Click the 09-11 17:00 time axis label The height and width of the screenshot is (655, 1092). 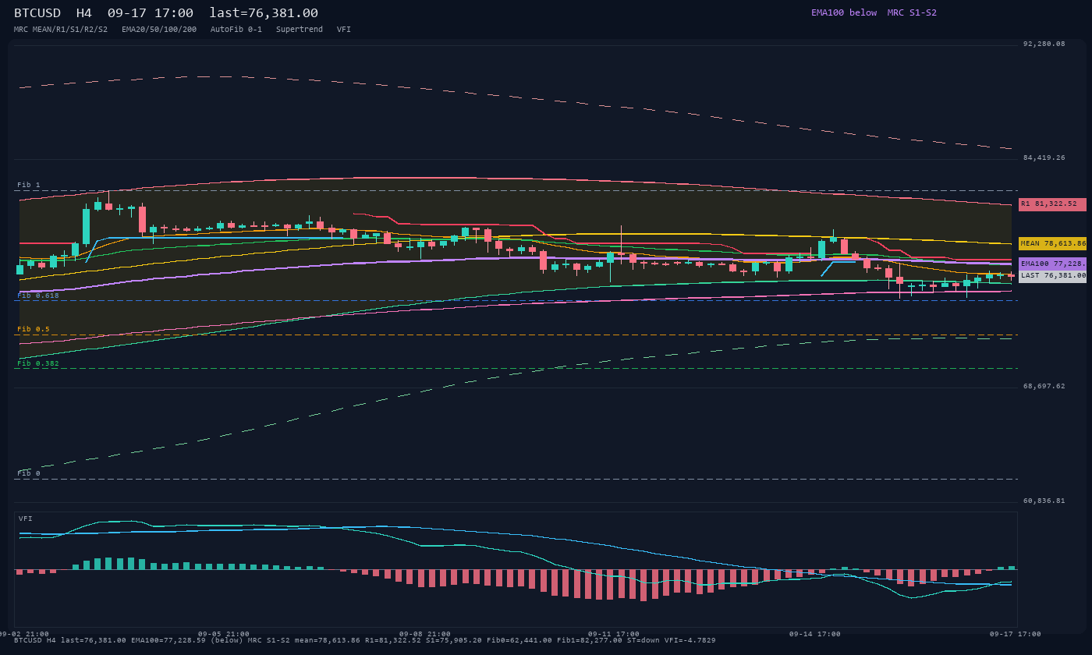(614, 634)
